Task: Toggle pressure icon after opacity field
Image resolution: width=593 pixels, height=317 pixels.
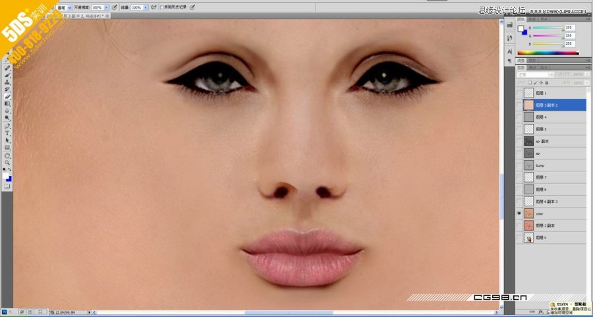Action: click(x=115, y=7)
